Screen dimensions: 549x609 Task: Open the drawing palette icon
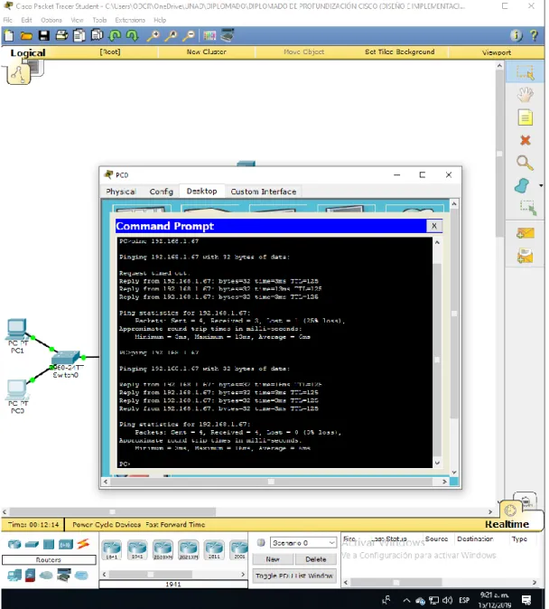pos(209,36)
